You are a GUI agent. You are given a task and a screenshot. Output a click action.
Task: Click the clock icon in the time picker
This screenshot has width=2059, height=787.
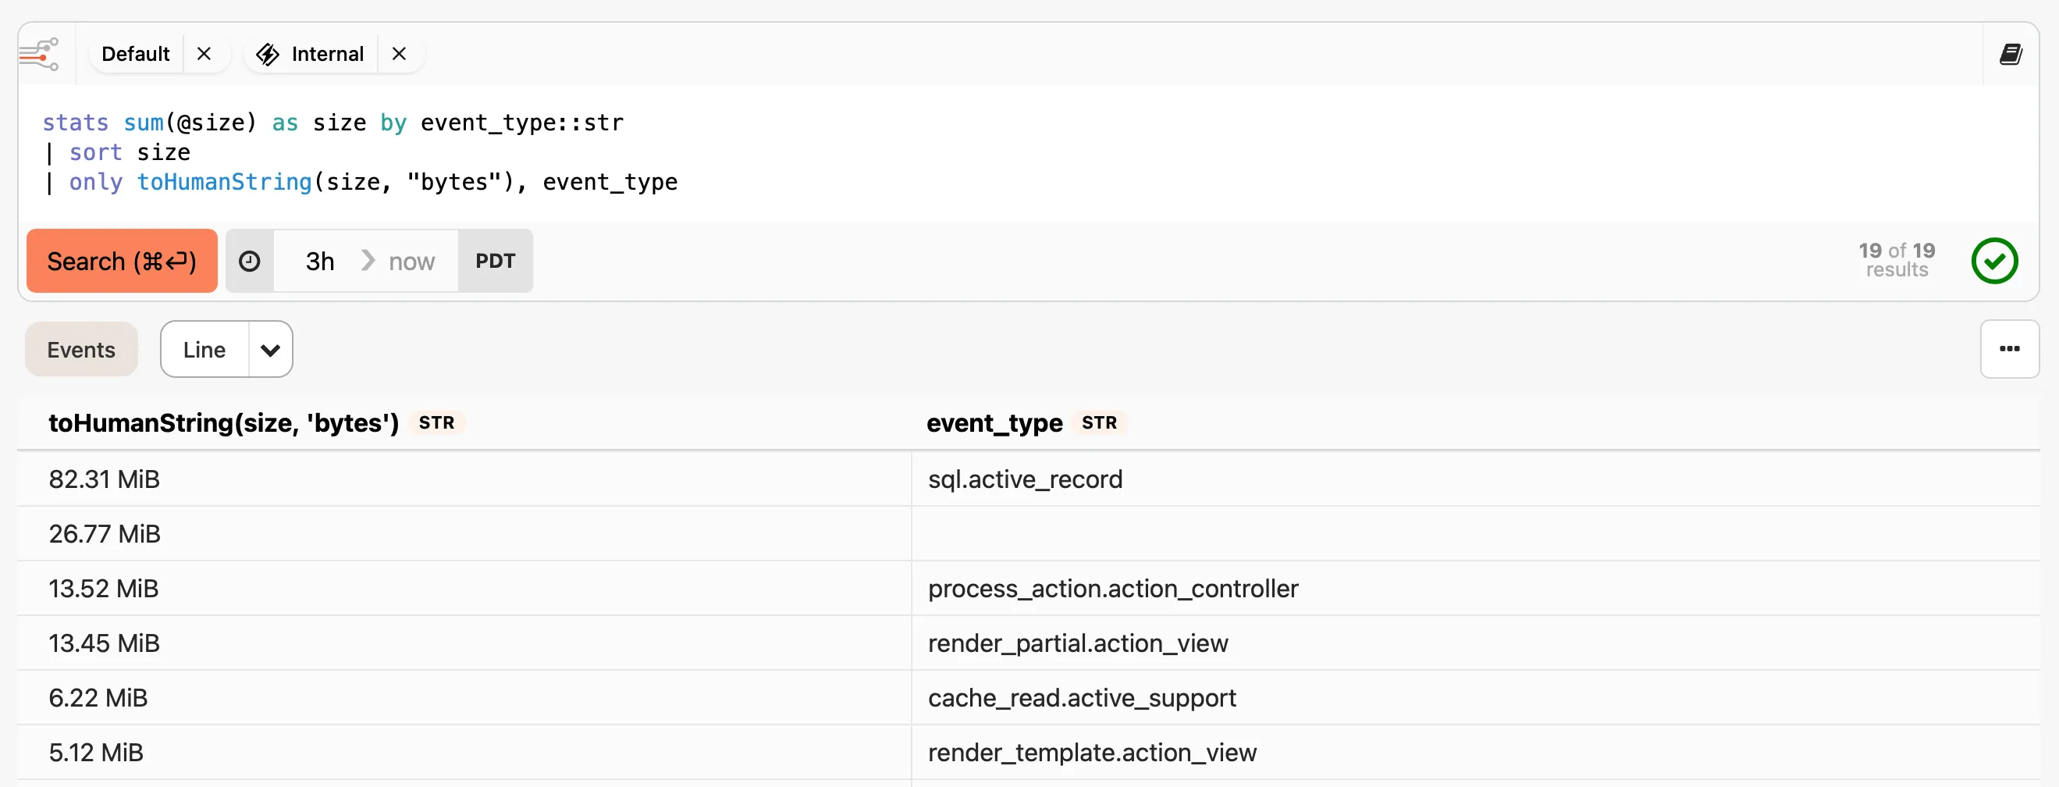(x=250, y=261)
